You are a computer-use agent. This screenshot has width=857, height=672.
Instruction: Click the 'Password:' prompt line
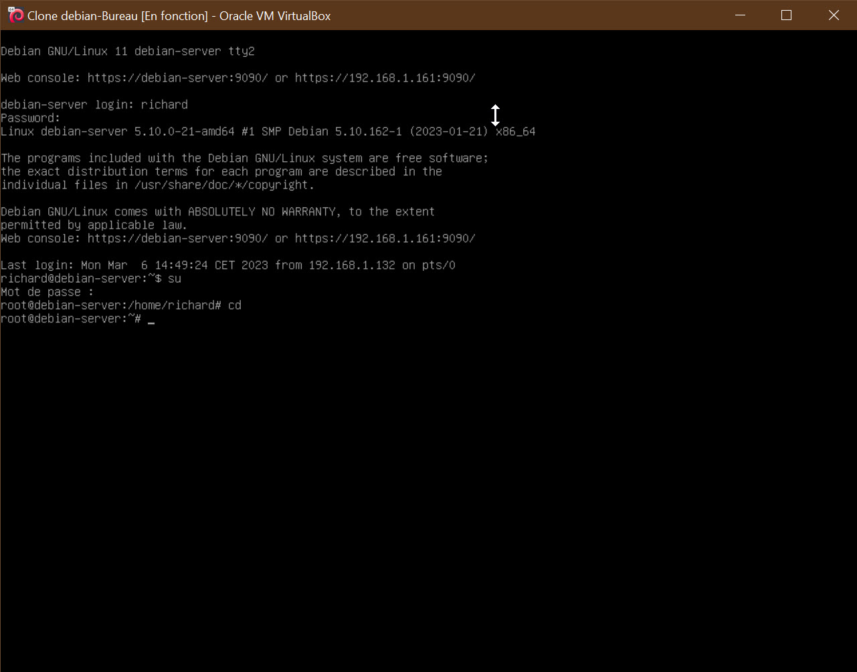tap(31, 118)
